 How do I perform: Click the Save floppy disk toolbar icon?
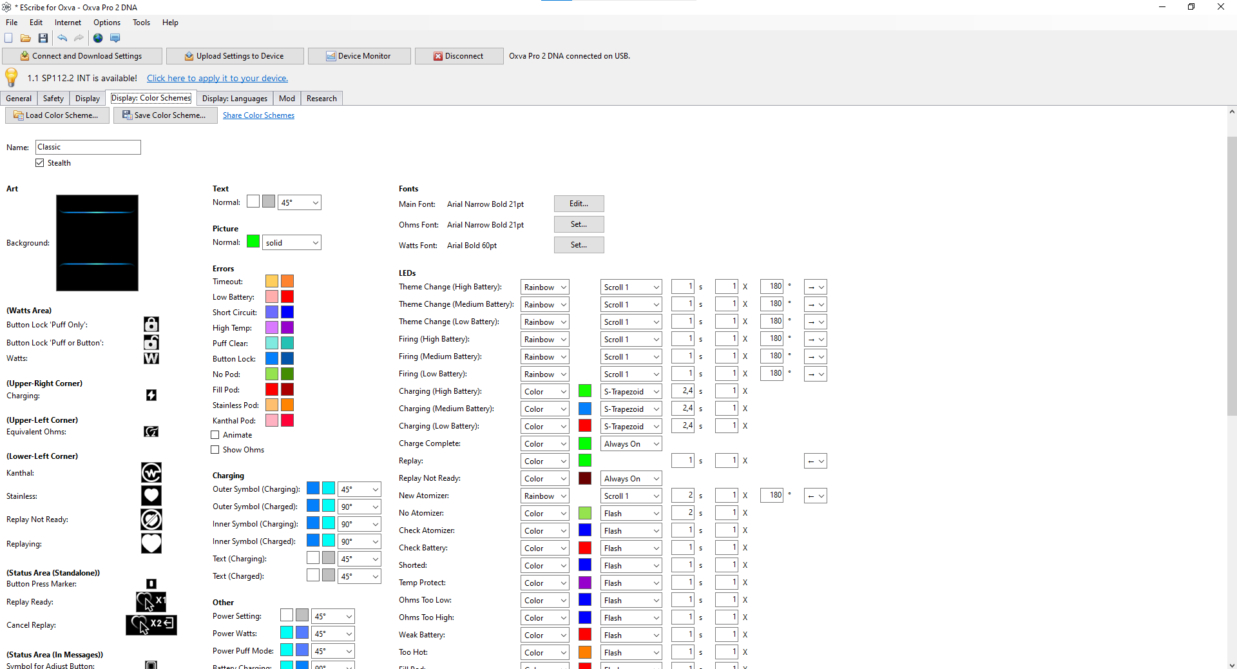(43, 38)
